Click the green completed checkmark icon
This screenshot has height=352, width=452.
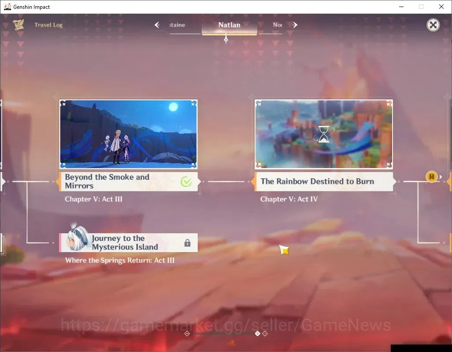tap(186, 182)
